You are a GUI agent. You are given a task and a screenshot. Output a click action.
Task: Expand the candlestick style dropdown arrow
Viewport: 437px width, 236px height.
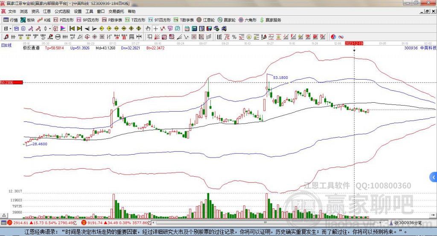point(50,29)
